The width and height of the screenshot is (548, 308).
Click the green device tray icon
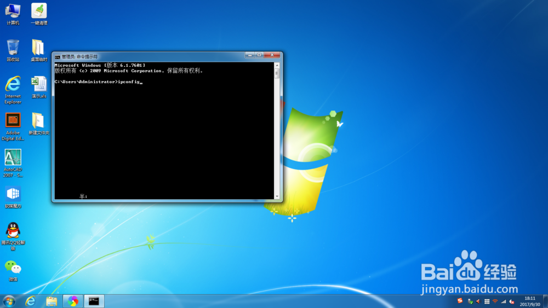pos(470,301)
